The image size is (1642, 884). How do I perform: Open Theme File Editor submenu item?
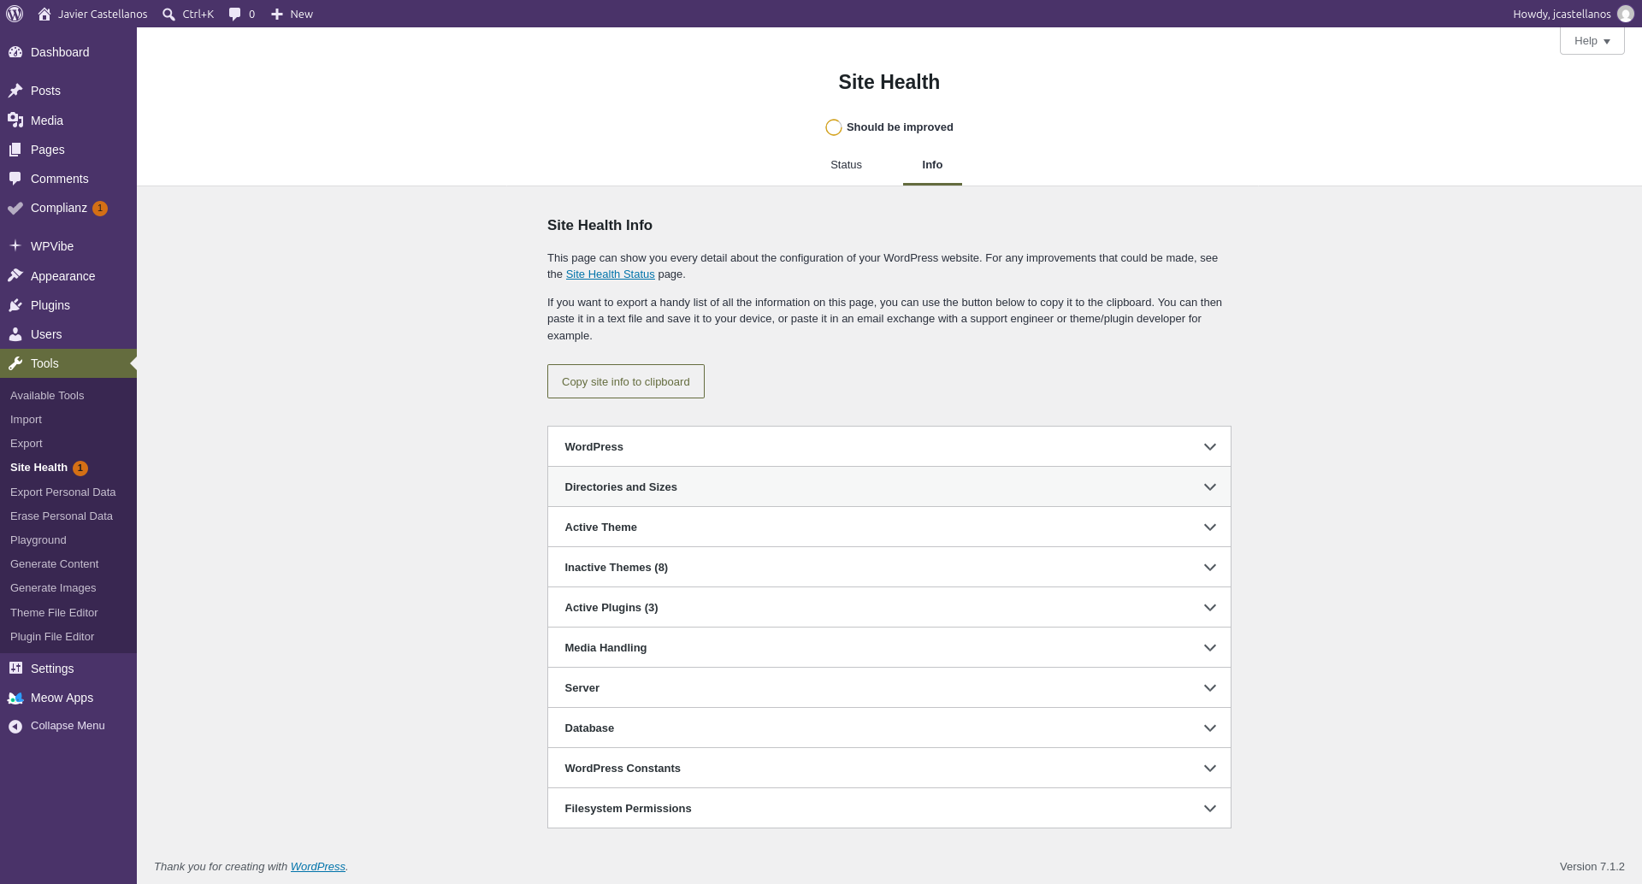click(54, 613)
